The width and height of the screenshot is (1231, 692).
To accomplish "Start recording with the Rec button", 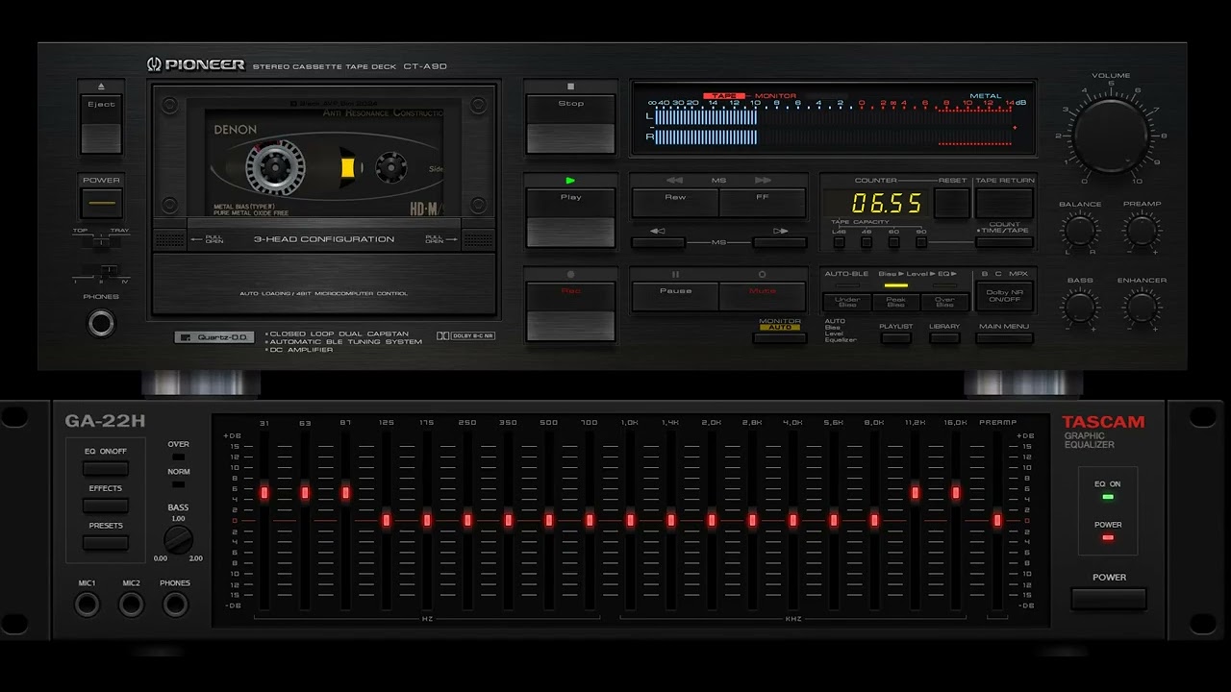I will click(570, 311).
